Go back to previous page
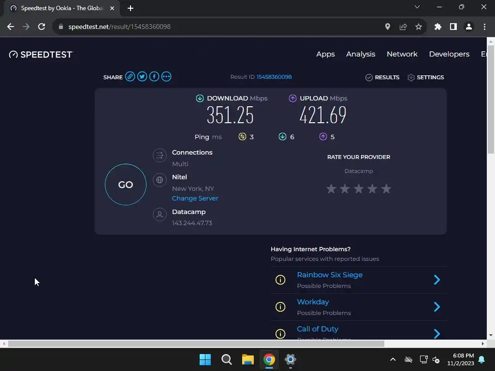The width and height of the screenshot is (495, 371). [11, 27]
